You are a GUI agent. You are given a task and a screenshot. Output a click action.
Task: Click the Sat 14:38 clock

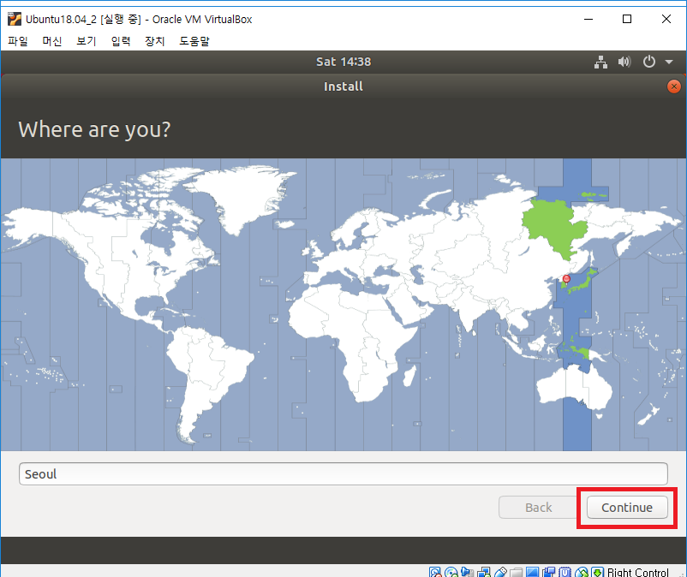point(343,62)
